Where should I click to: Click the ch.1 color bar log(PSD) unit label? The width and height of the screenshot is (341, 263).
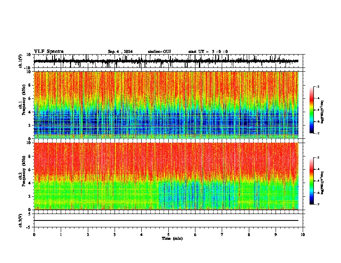coord(322,112)
